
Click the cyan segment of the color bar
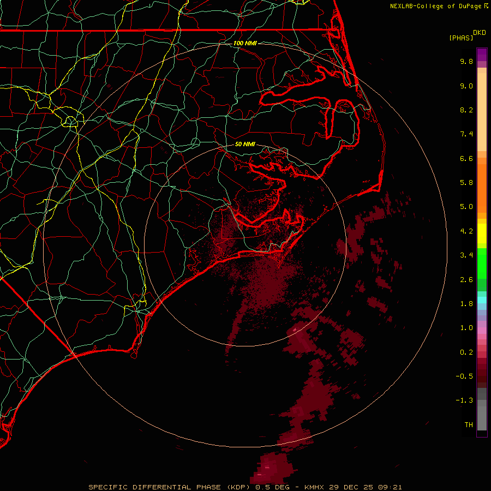482,300
